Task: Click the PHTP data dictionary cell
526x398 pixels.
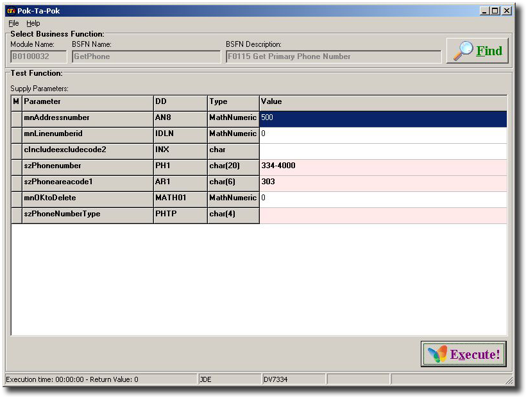Action: [180, 216]
